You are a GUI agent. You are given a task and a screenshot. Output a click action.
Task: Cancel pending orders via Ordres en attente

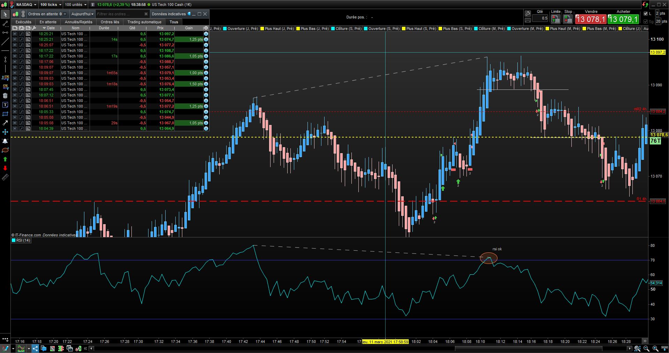click(x=65, y=14)
